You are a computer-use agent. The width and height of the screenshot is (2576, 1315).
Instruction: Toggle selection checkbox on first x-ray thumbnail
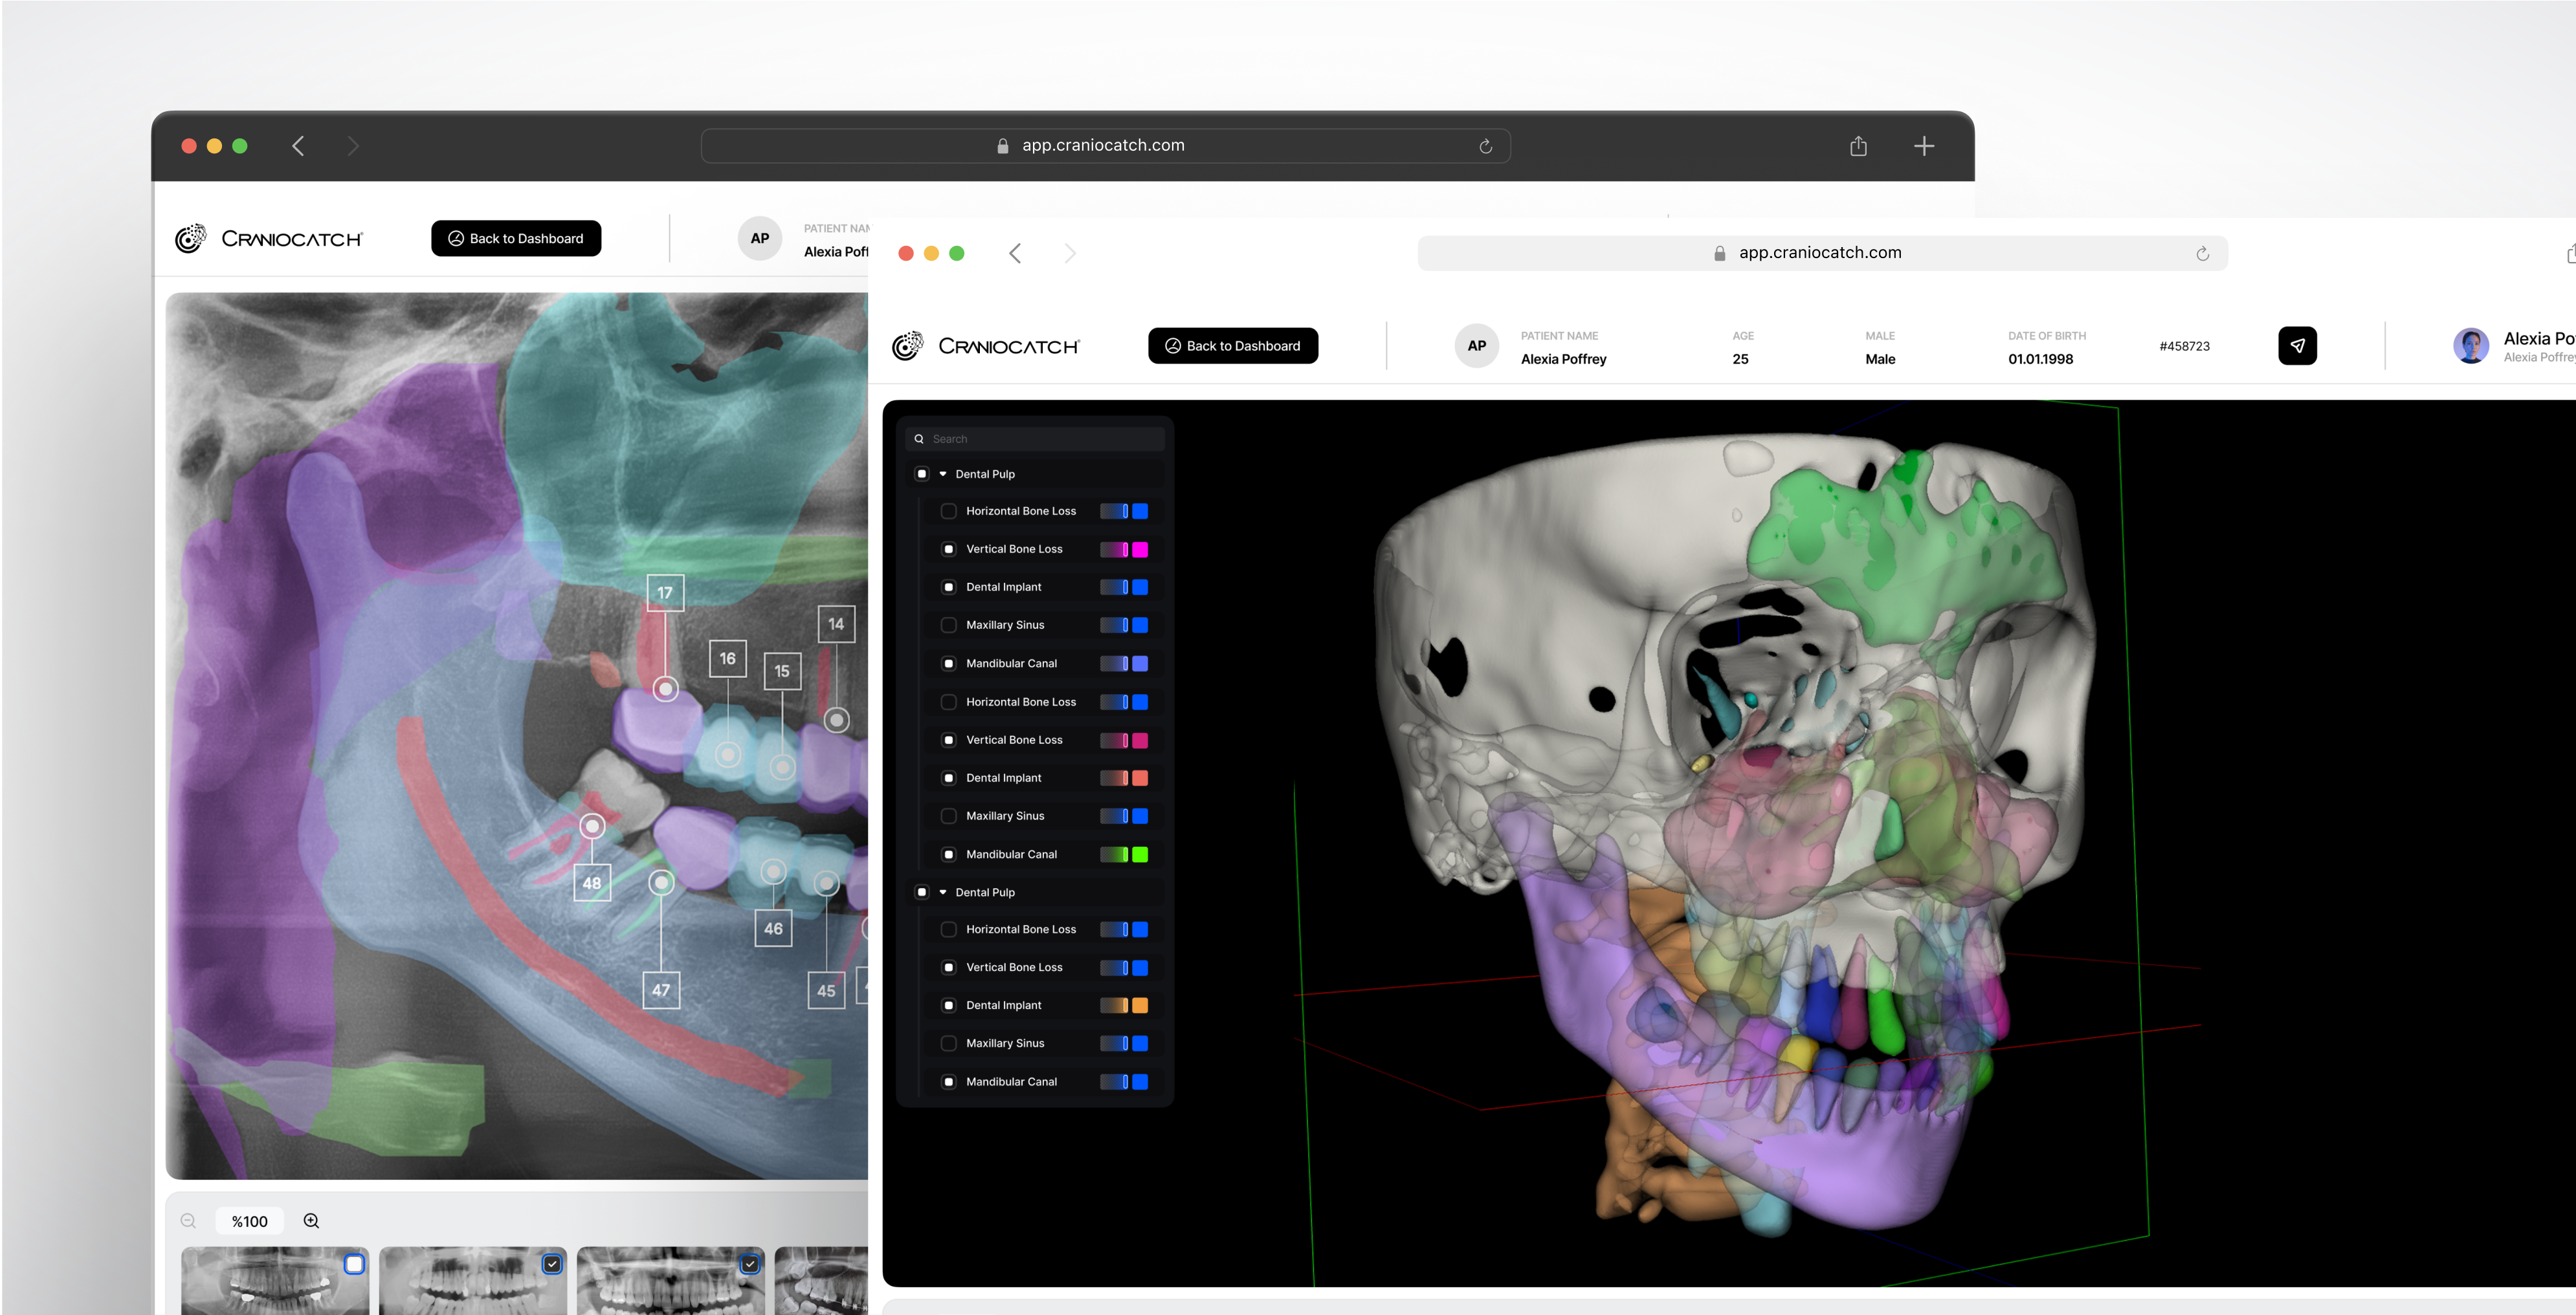(x=354, y=1264)
